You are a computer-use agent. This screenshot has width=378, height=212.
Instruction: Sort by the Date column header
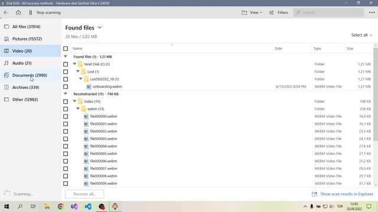tap(292, 48)
